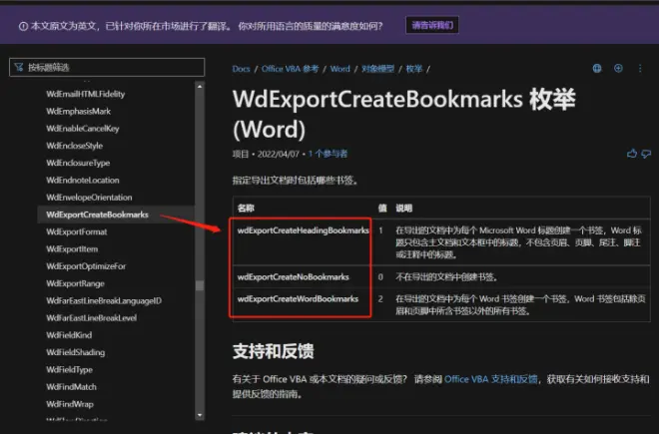Select WdEnclosureType in the sidebar
Viewport: 659px width, 434px height.
pos(78,163)
